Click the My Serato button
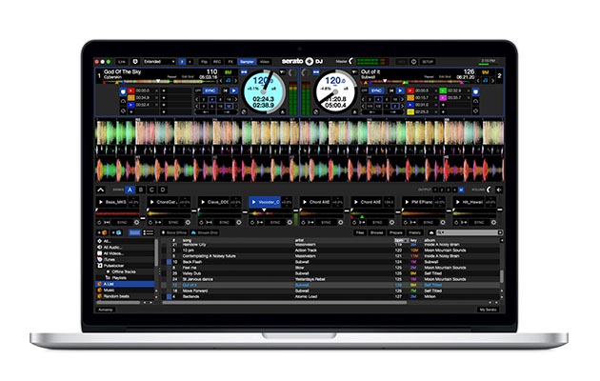The image size is (600, 381). pyautogui.click(x=488, y=310)
